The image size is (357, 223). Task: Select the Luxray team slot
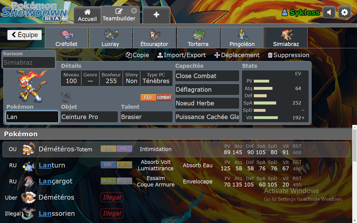[x=110, y=38]
